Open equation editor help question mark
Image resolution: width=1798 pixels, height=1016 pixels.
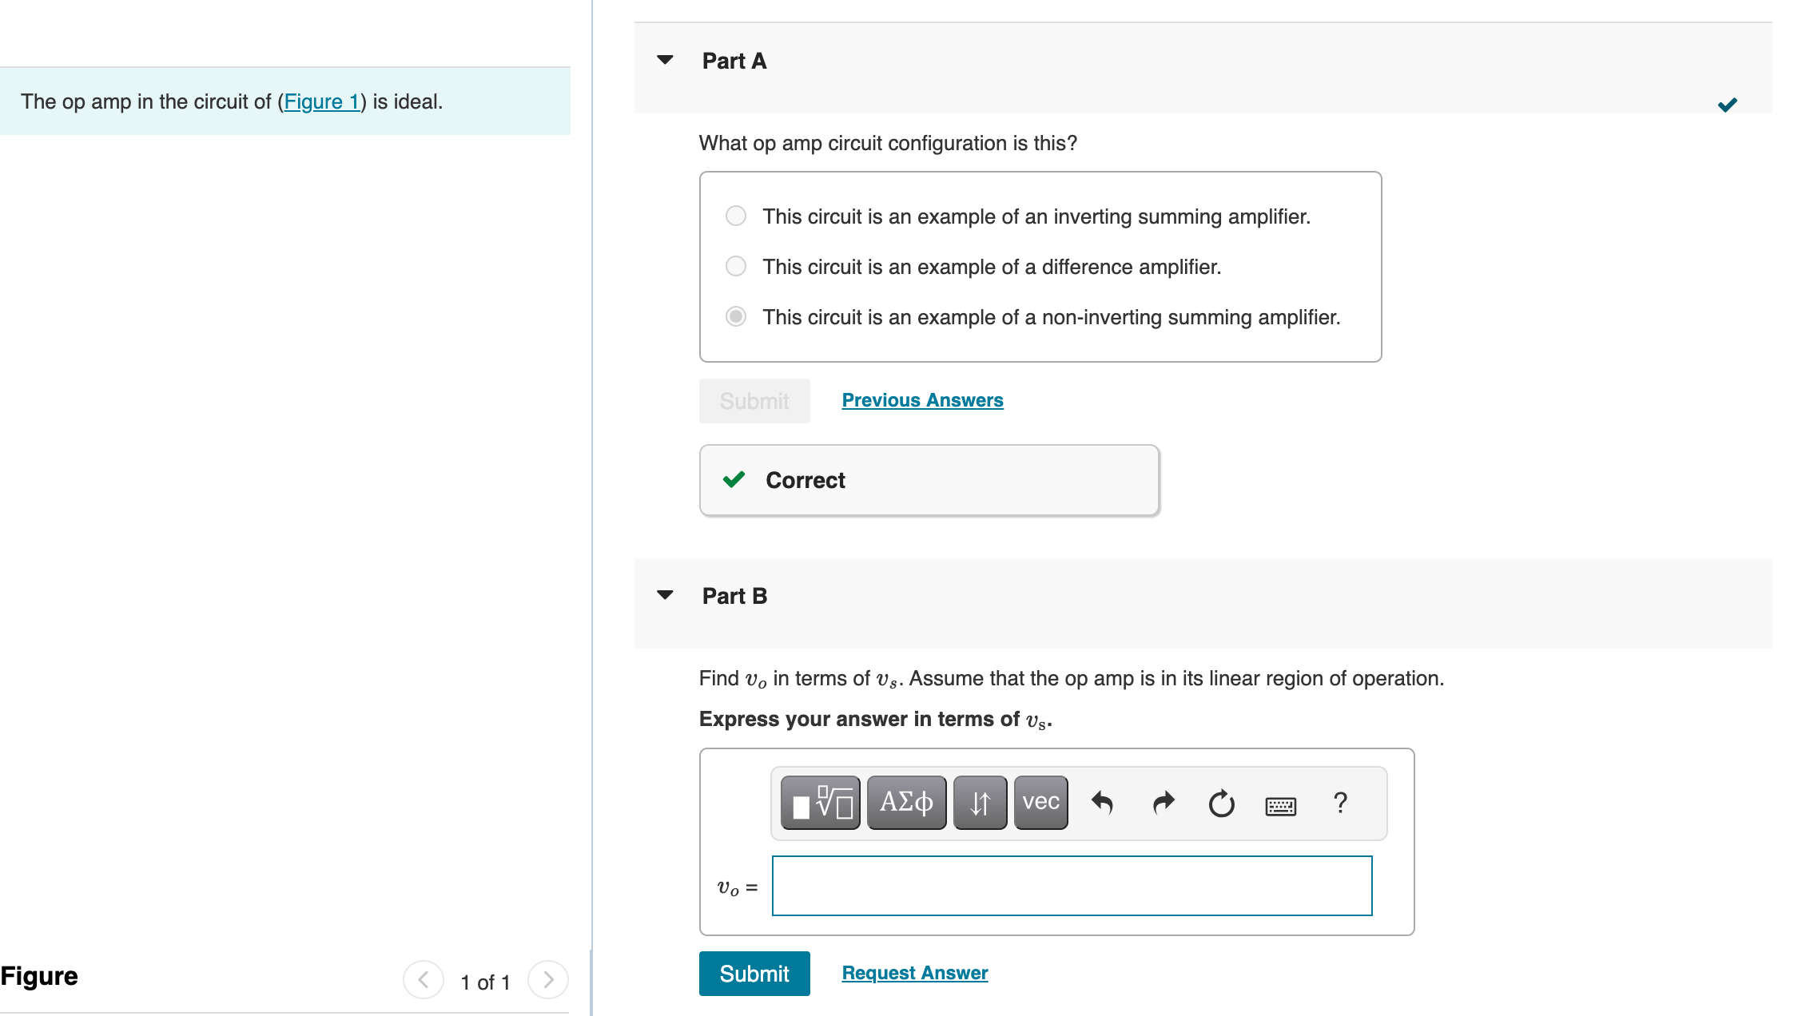1340,803
